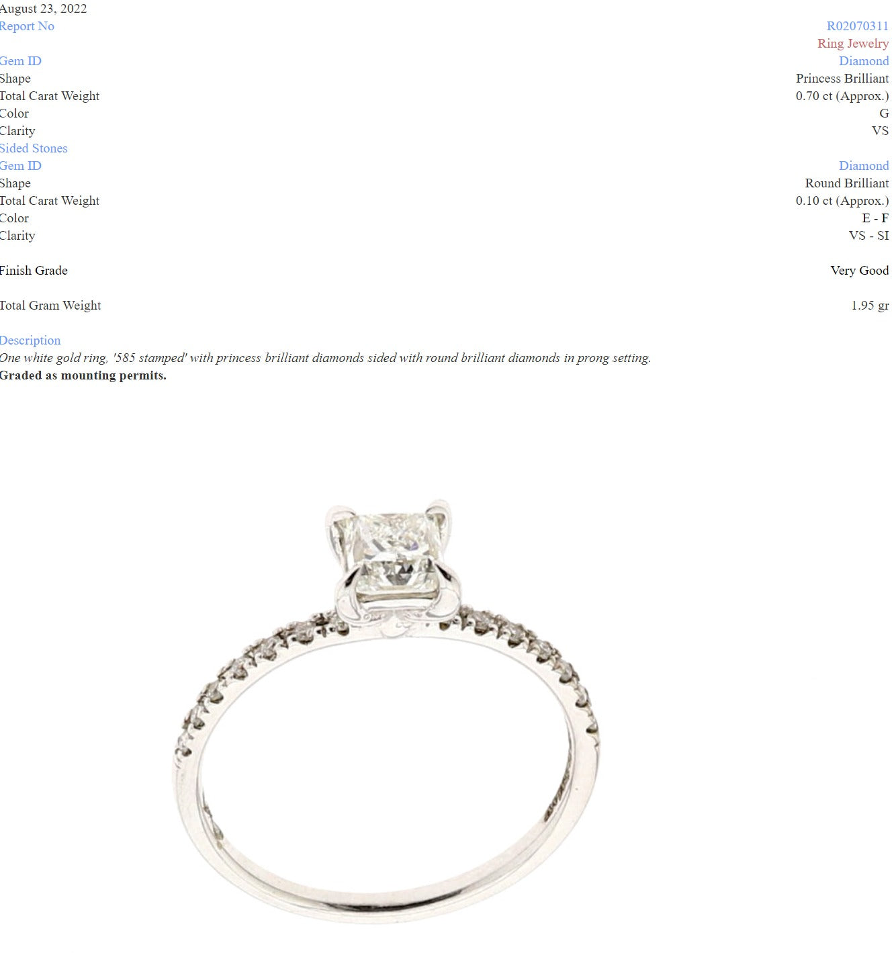Click the Very Good finish grade
The height and width of the screenshot is (953, 896).
coord(859,271)
